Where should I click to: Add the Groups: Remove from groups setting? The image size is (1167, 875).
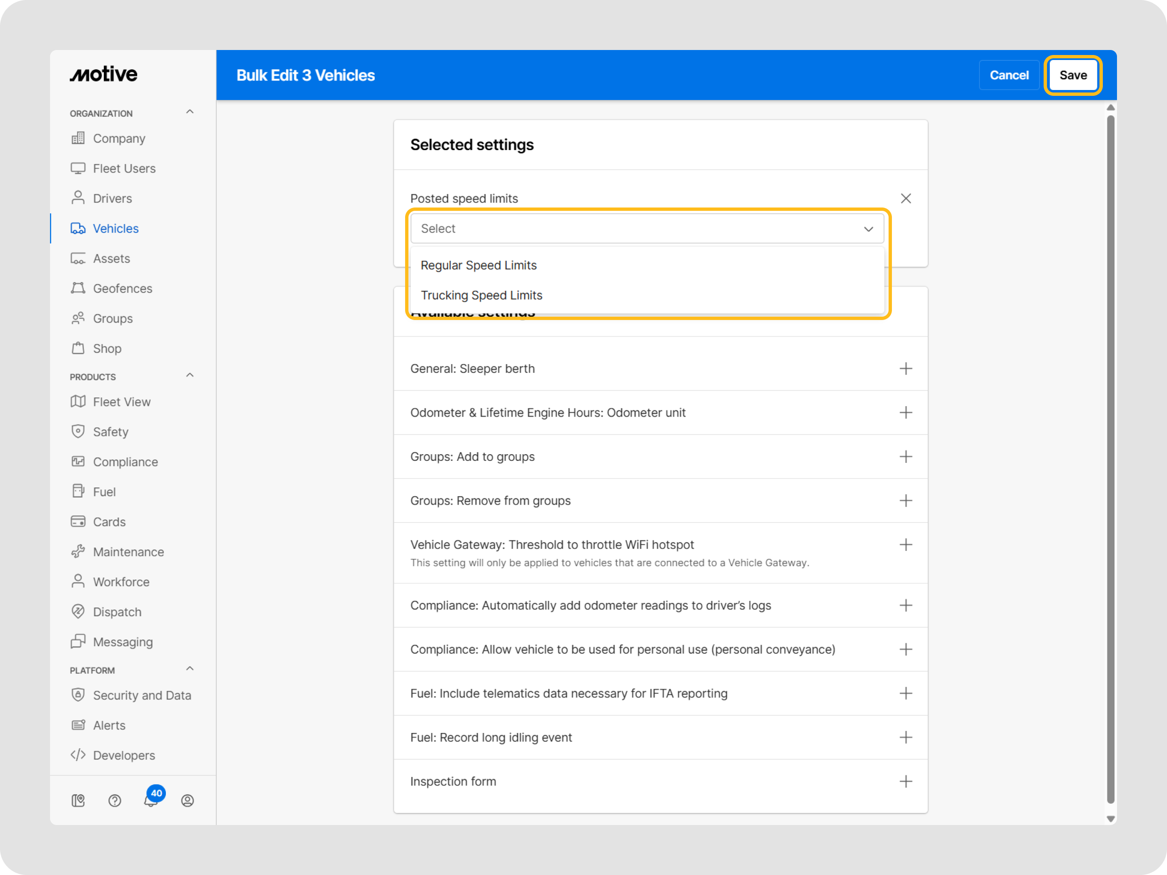(905, 500)
